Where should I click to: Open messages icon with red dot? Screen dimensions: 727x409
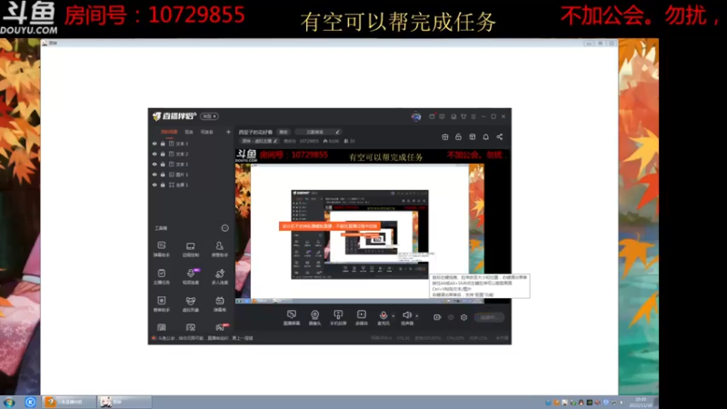[433, 116]
